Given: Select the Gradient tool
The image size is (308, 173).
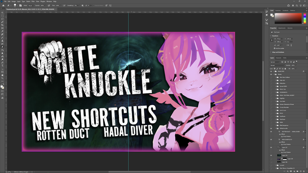Looking at the screenshot, I should (x=2, y=50).
